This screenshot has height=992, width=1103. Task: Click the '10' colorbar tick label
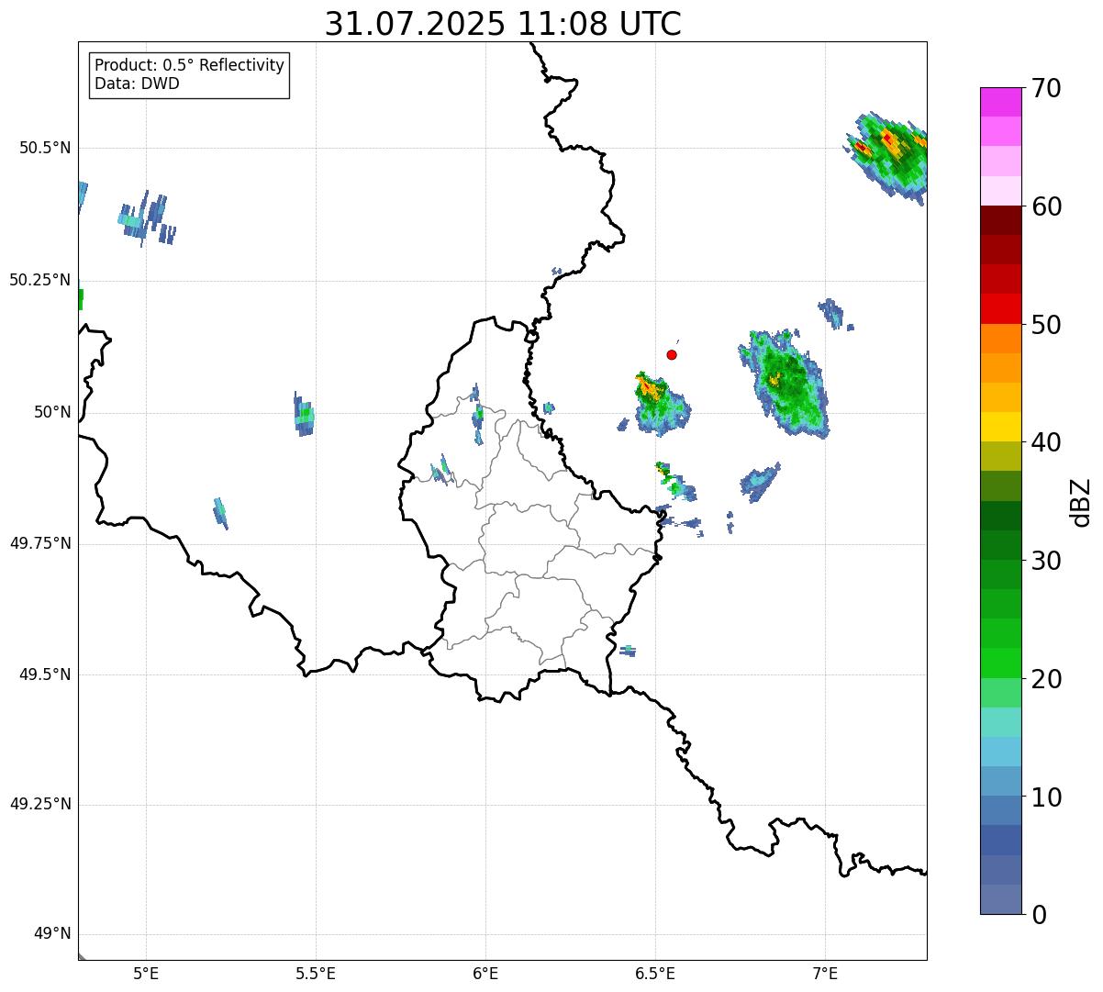1046,797
